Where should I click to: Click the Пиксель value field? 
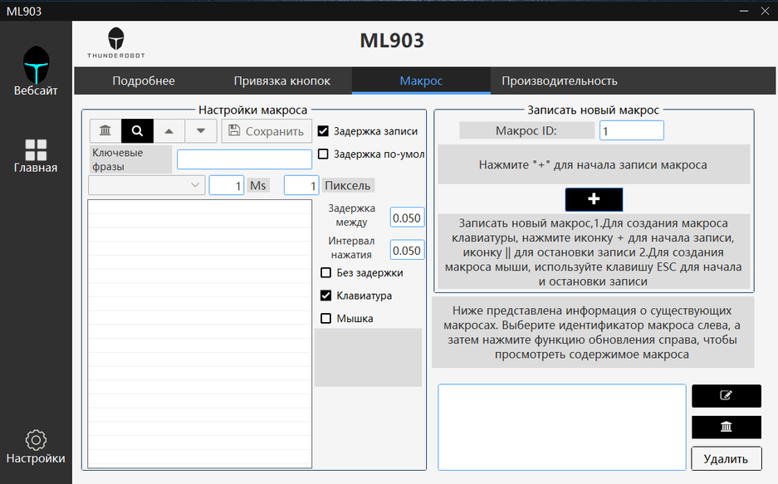click(x=301, y=185)
